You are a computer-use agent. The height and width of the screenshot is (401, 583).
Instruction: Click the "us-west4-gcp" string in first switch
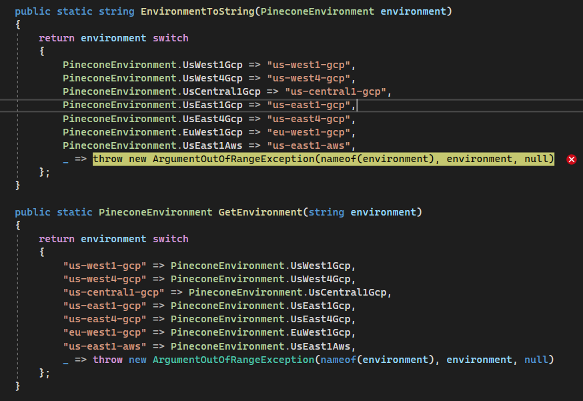pos(309,79)
